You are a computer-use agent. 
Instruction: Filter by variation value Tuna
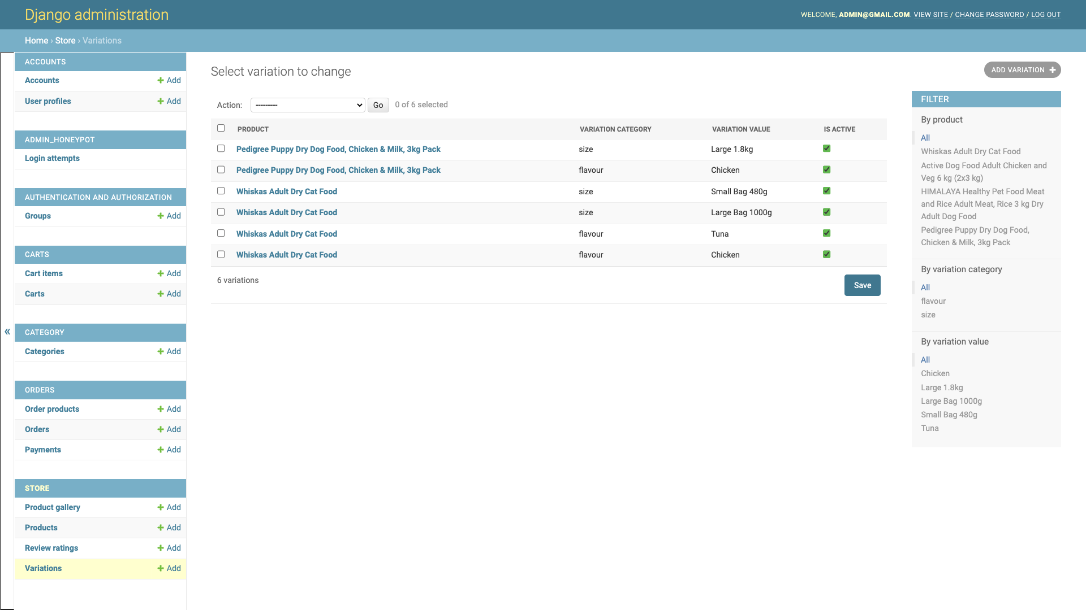tap(930, 429)
